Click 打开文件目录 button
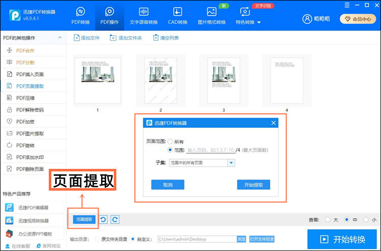The height and width of the screenshot is (251, 381). pyautogui.click(x=262, y=239)
